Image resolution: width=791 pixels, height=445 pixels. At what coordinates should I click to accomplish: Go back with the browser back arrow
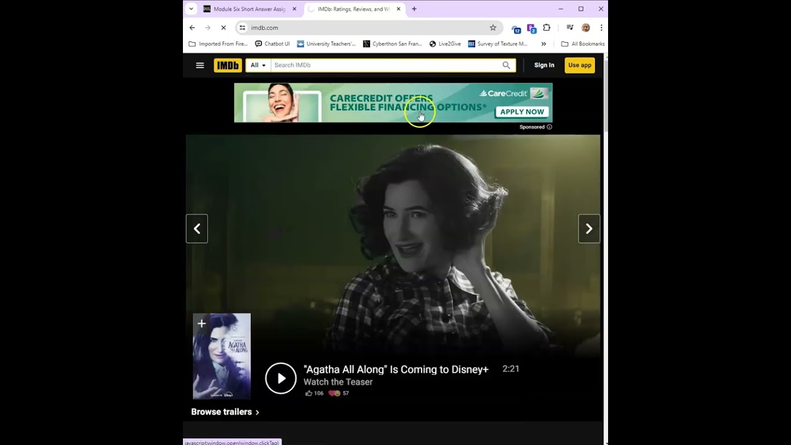(x=192, y=28)
